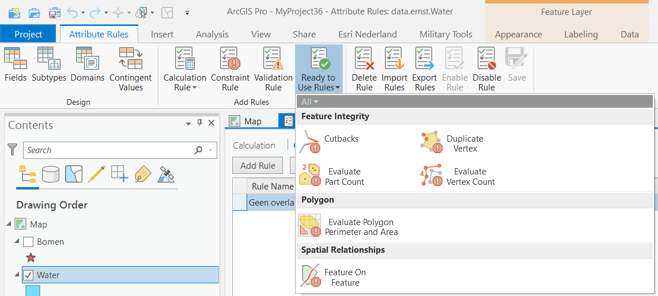Select the Cutbacks ready-to-use rule
Viewport: 658px width, 296px height.
(330, 141)
